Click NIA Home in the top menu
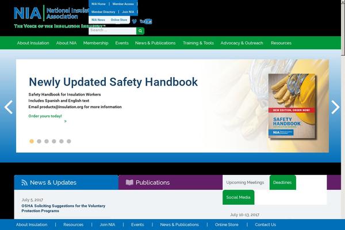This screenshot has height=230, width=345. (98, 4)
